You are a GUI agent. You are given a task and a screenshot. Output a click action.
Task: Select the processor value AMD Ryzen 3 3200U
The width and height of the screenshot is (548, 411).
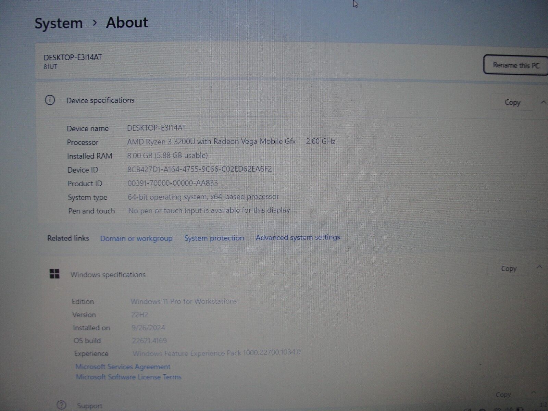pyautogui.click(x=211, y=141)
